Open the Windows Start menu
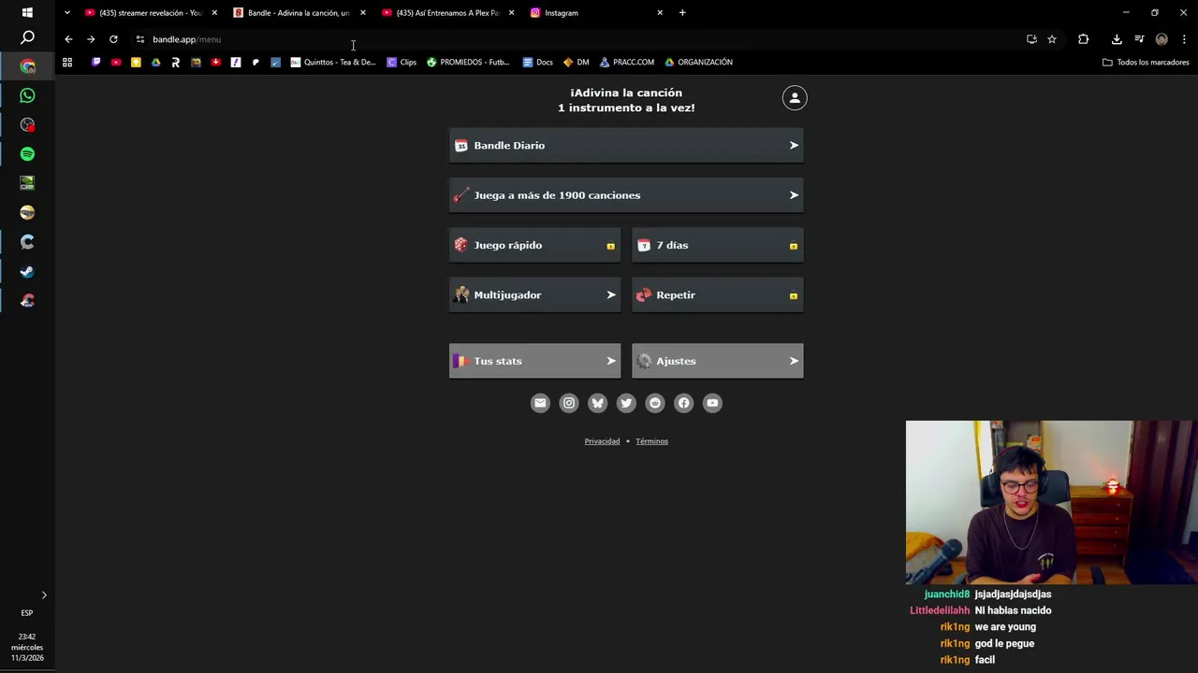This screenshot has width=1198, height=673. [27, 13]
